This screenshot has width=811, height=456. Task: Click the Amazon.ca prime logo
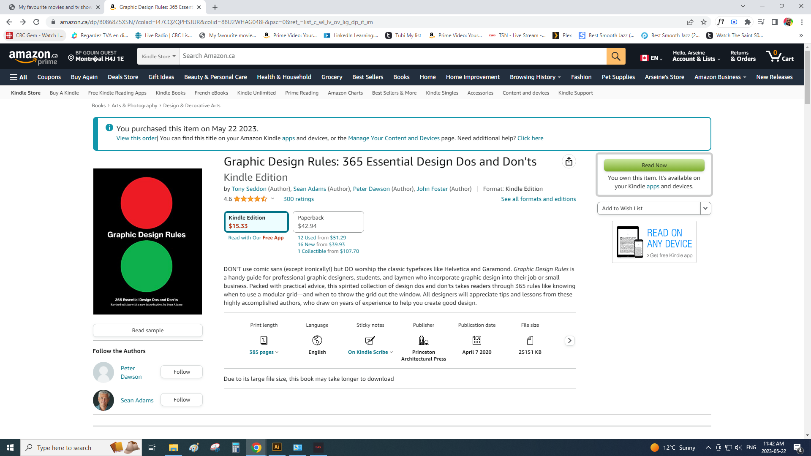[33, 57]
